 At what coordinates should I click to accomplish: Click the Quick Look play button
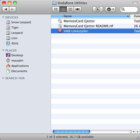(x=98, y=9)
